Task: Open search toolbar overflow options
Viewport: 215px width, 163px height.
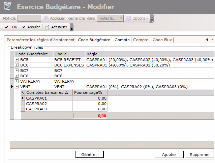Action: pos(152,19)
